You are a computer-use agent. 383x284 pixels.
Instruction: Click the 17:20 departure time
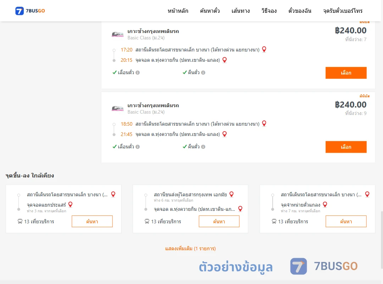click(127, 50)
